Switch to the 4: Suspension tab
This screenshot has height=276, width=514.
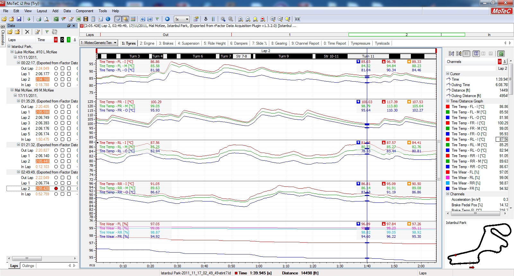tap(189, 43)
